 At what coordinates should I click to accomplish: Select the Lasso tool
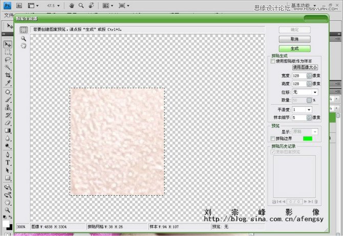(x=8, y=60)
